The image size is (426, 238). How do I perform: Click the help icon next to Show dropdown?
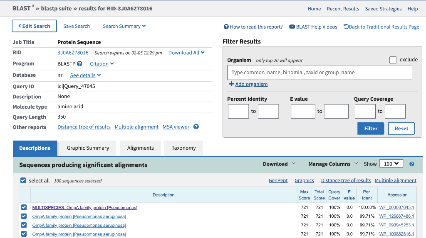click(412, 164)
